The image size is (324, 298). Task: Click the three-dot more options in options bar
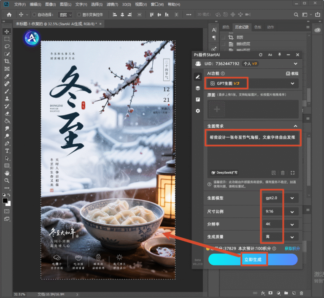tap(189, 15)
